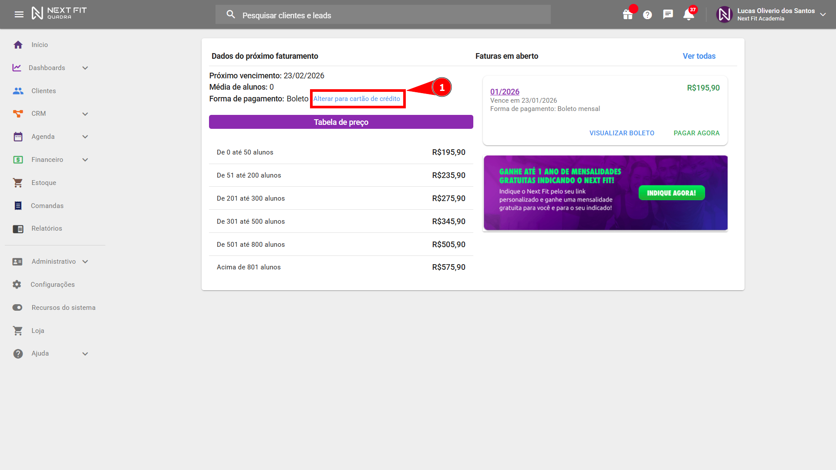Click VISUALIZAR BOLETO button
836x470 pixels.
click(x=622, y=133)
